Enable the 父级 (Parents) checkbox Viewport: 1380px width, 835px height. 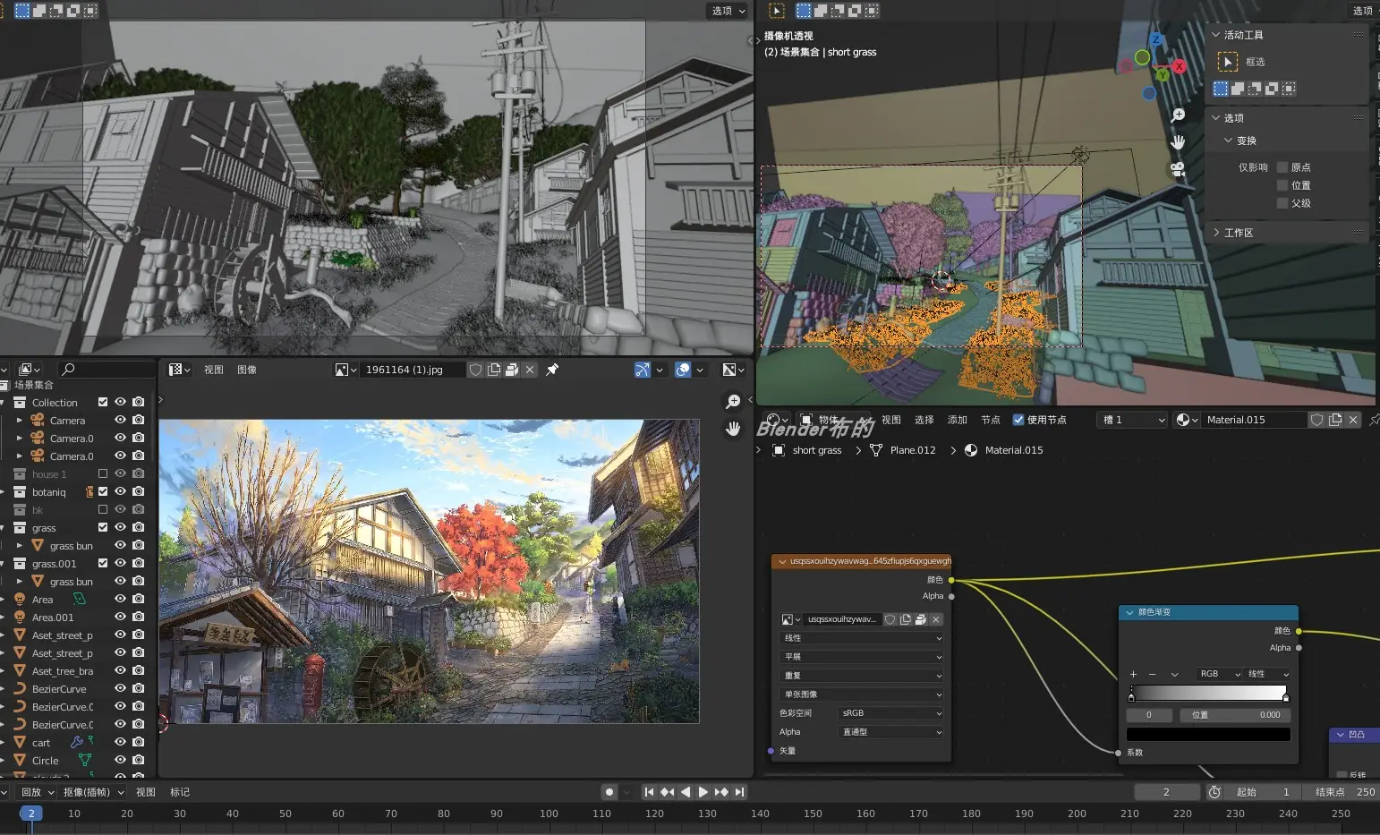pyautogui.click(x=1282, y=203)
